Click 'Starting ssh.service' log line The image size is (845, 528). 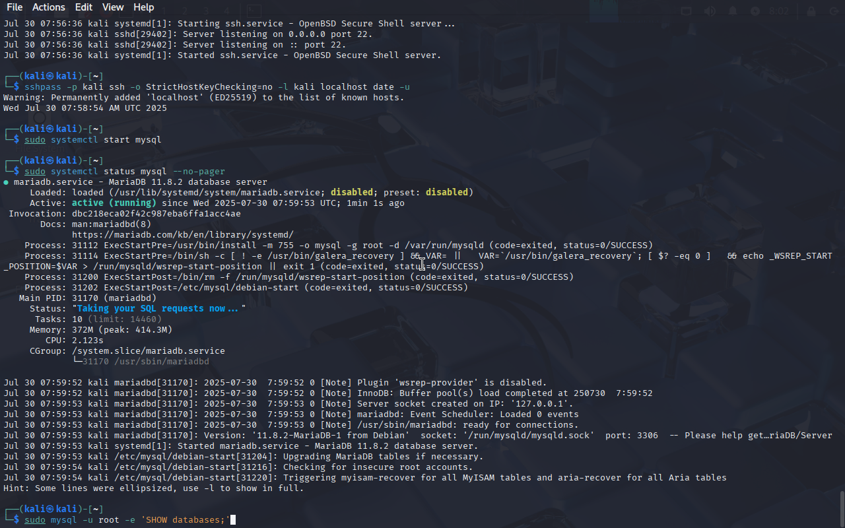coord(229,24)
